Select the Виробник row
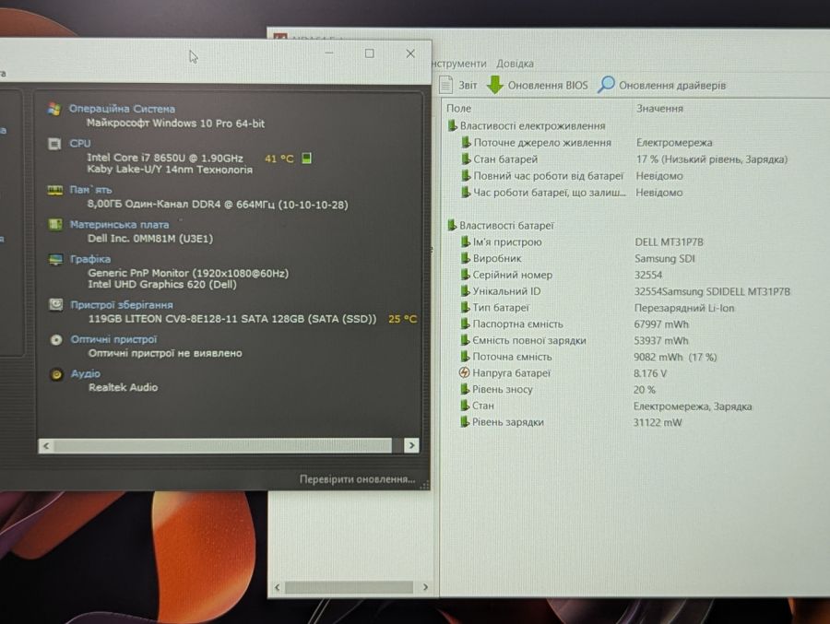 577,258
